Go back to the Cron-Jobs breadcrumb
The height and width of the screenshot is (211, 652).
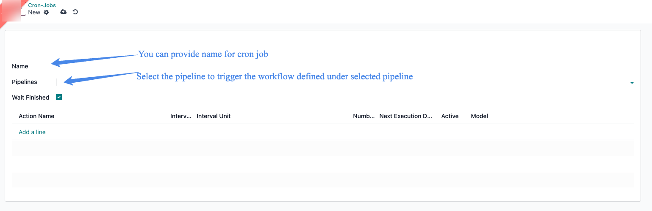42,5
